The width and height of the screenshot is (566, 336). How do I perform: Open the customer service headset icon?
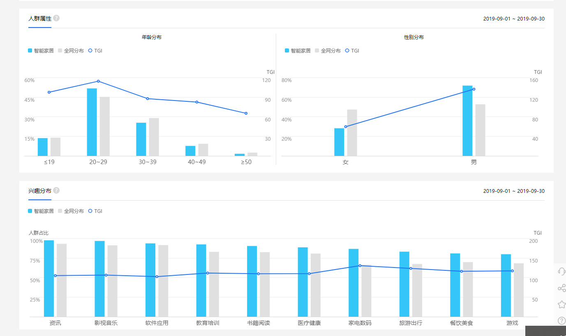pyautogui.click(x=561, y=271)
